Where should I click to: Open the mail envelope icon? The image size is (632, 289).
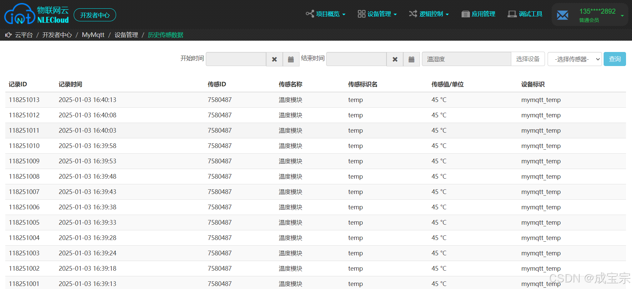[562, 15]
